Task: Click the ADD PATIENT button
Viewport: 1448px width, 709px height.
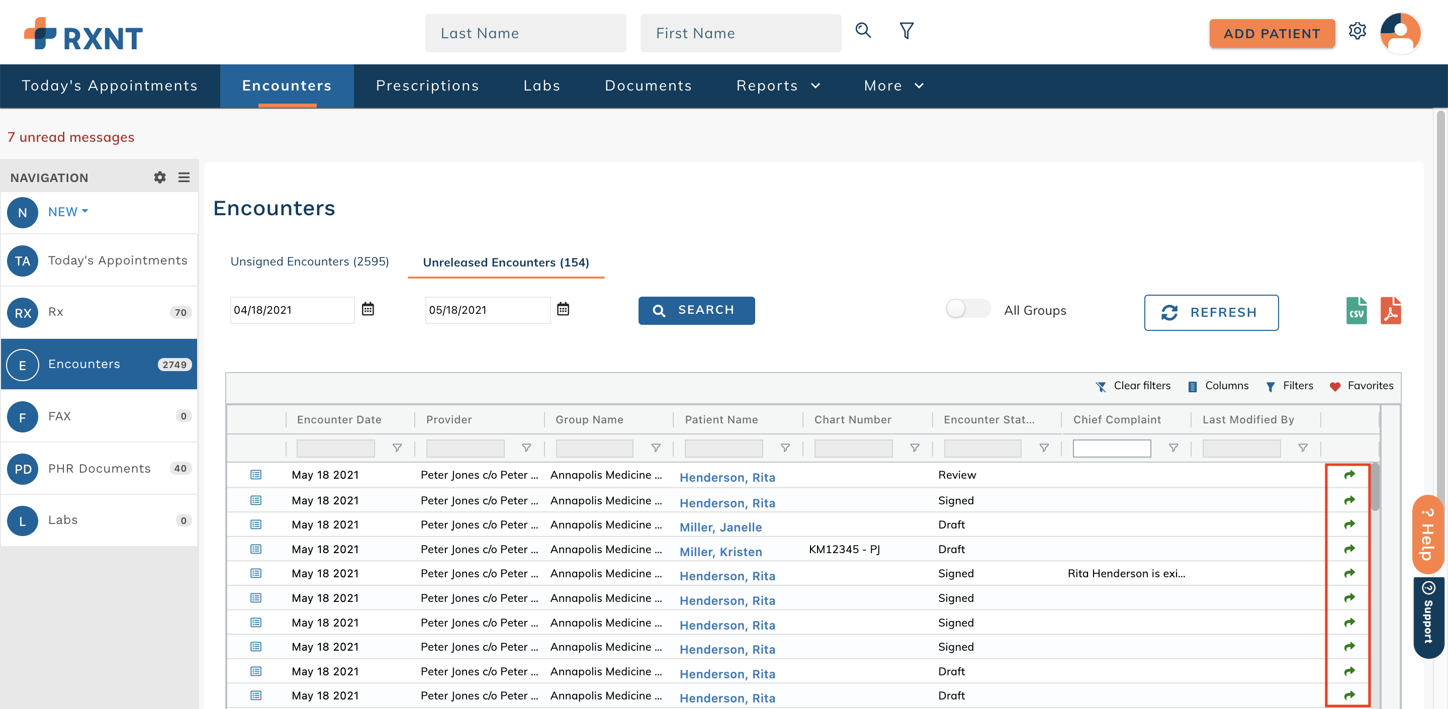Action: [1272, 34]
